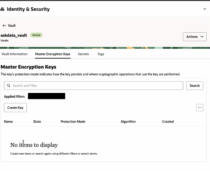Open the Secrets tab
This screenshot has height=171, width=210.
pos(83,54)
